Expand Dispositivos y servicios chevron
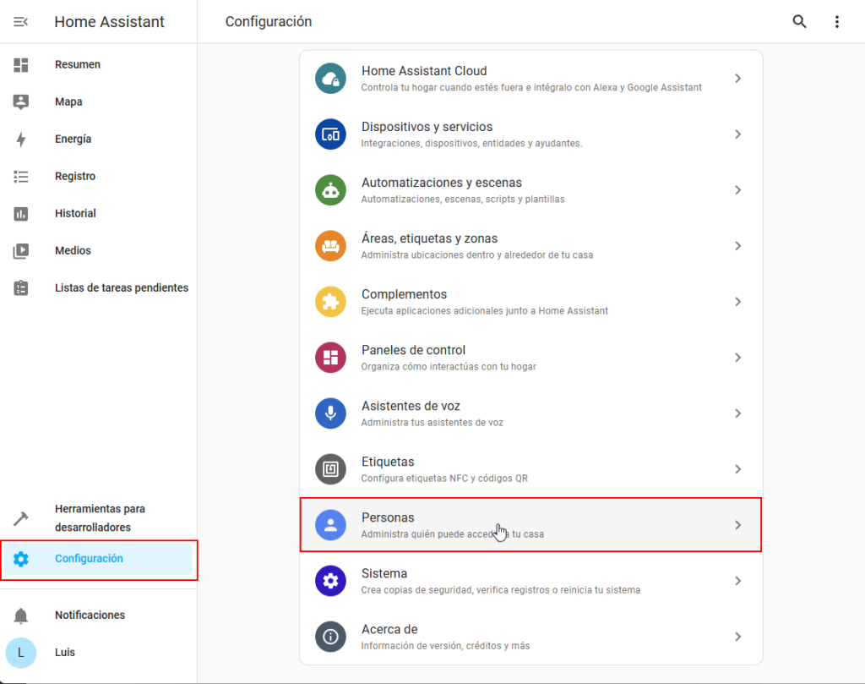This screenshot has height=684, width=865. [737, 134]
